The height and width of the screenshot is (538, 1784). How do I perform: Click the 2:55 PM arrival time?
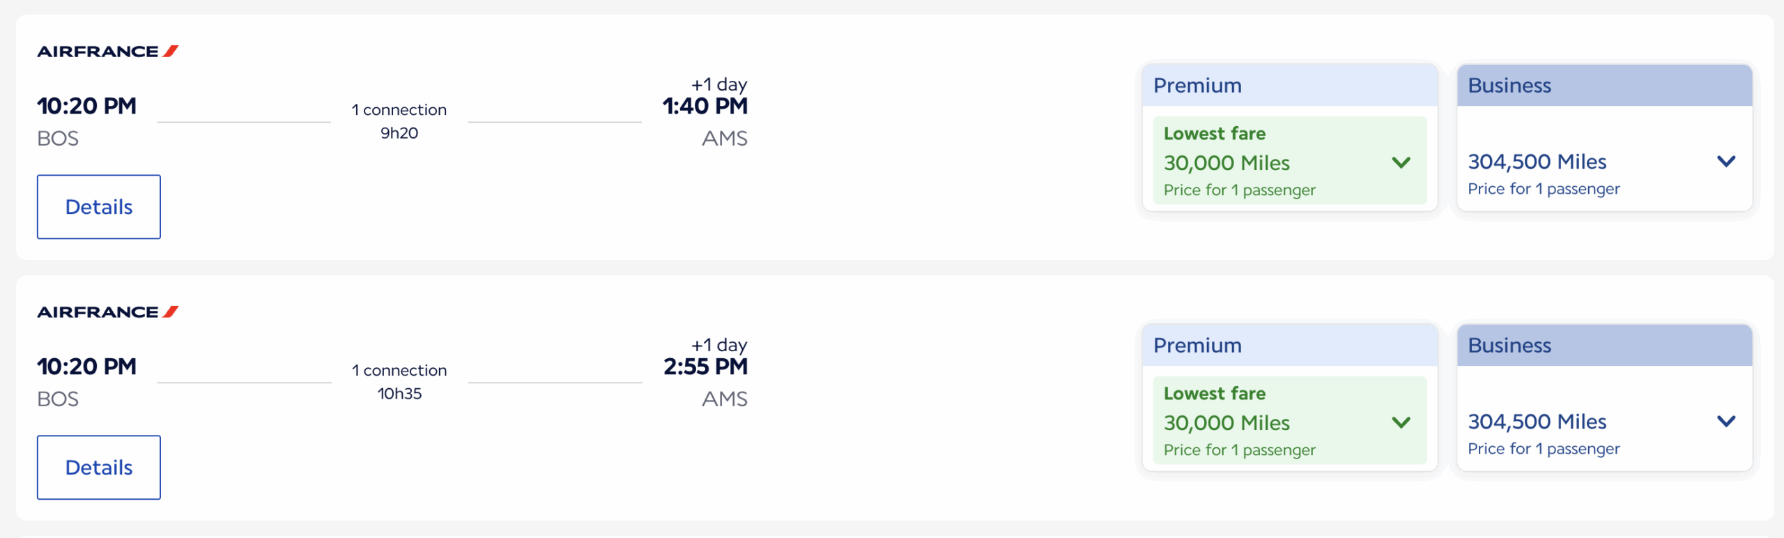(705, 367)
